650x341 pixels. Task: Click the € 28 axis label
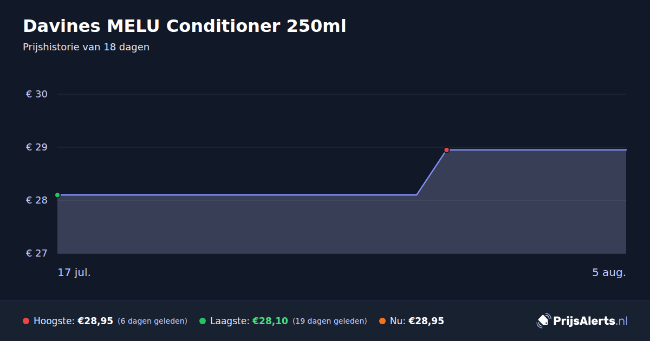37,200
